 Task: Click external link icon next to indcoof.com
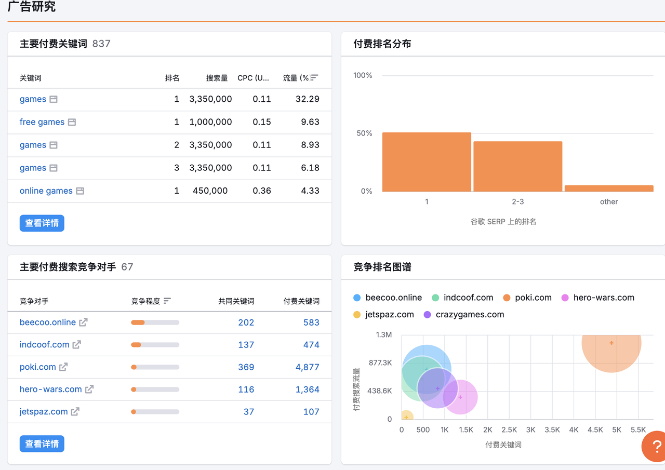coord(77,345)
